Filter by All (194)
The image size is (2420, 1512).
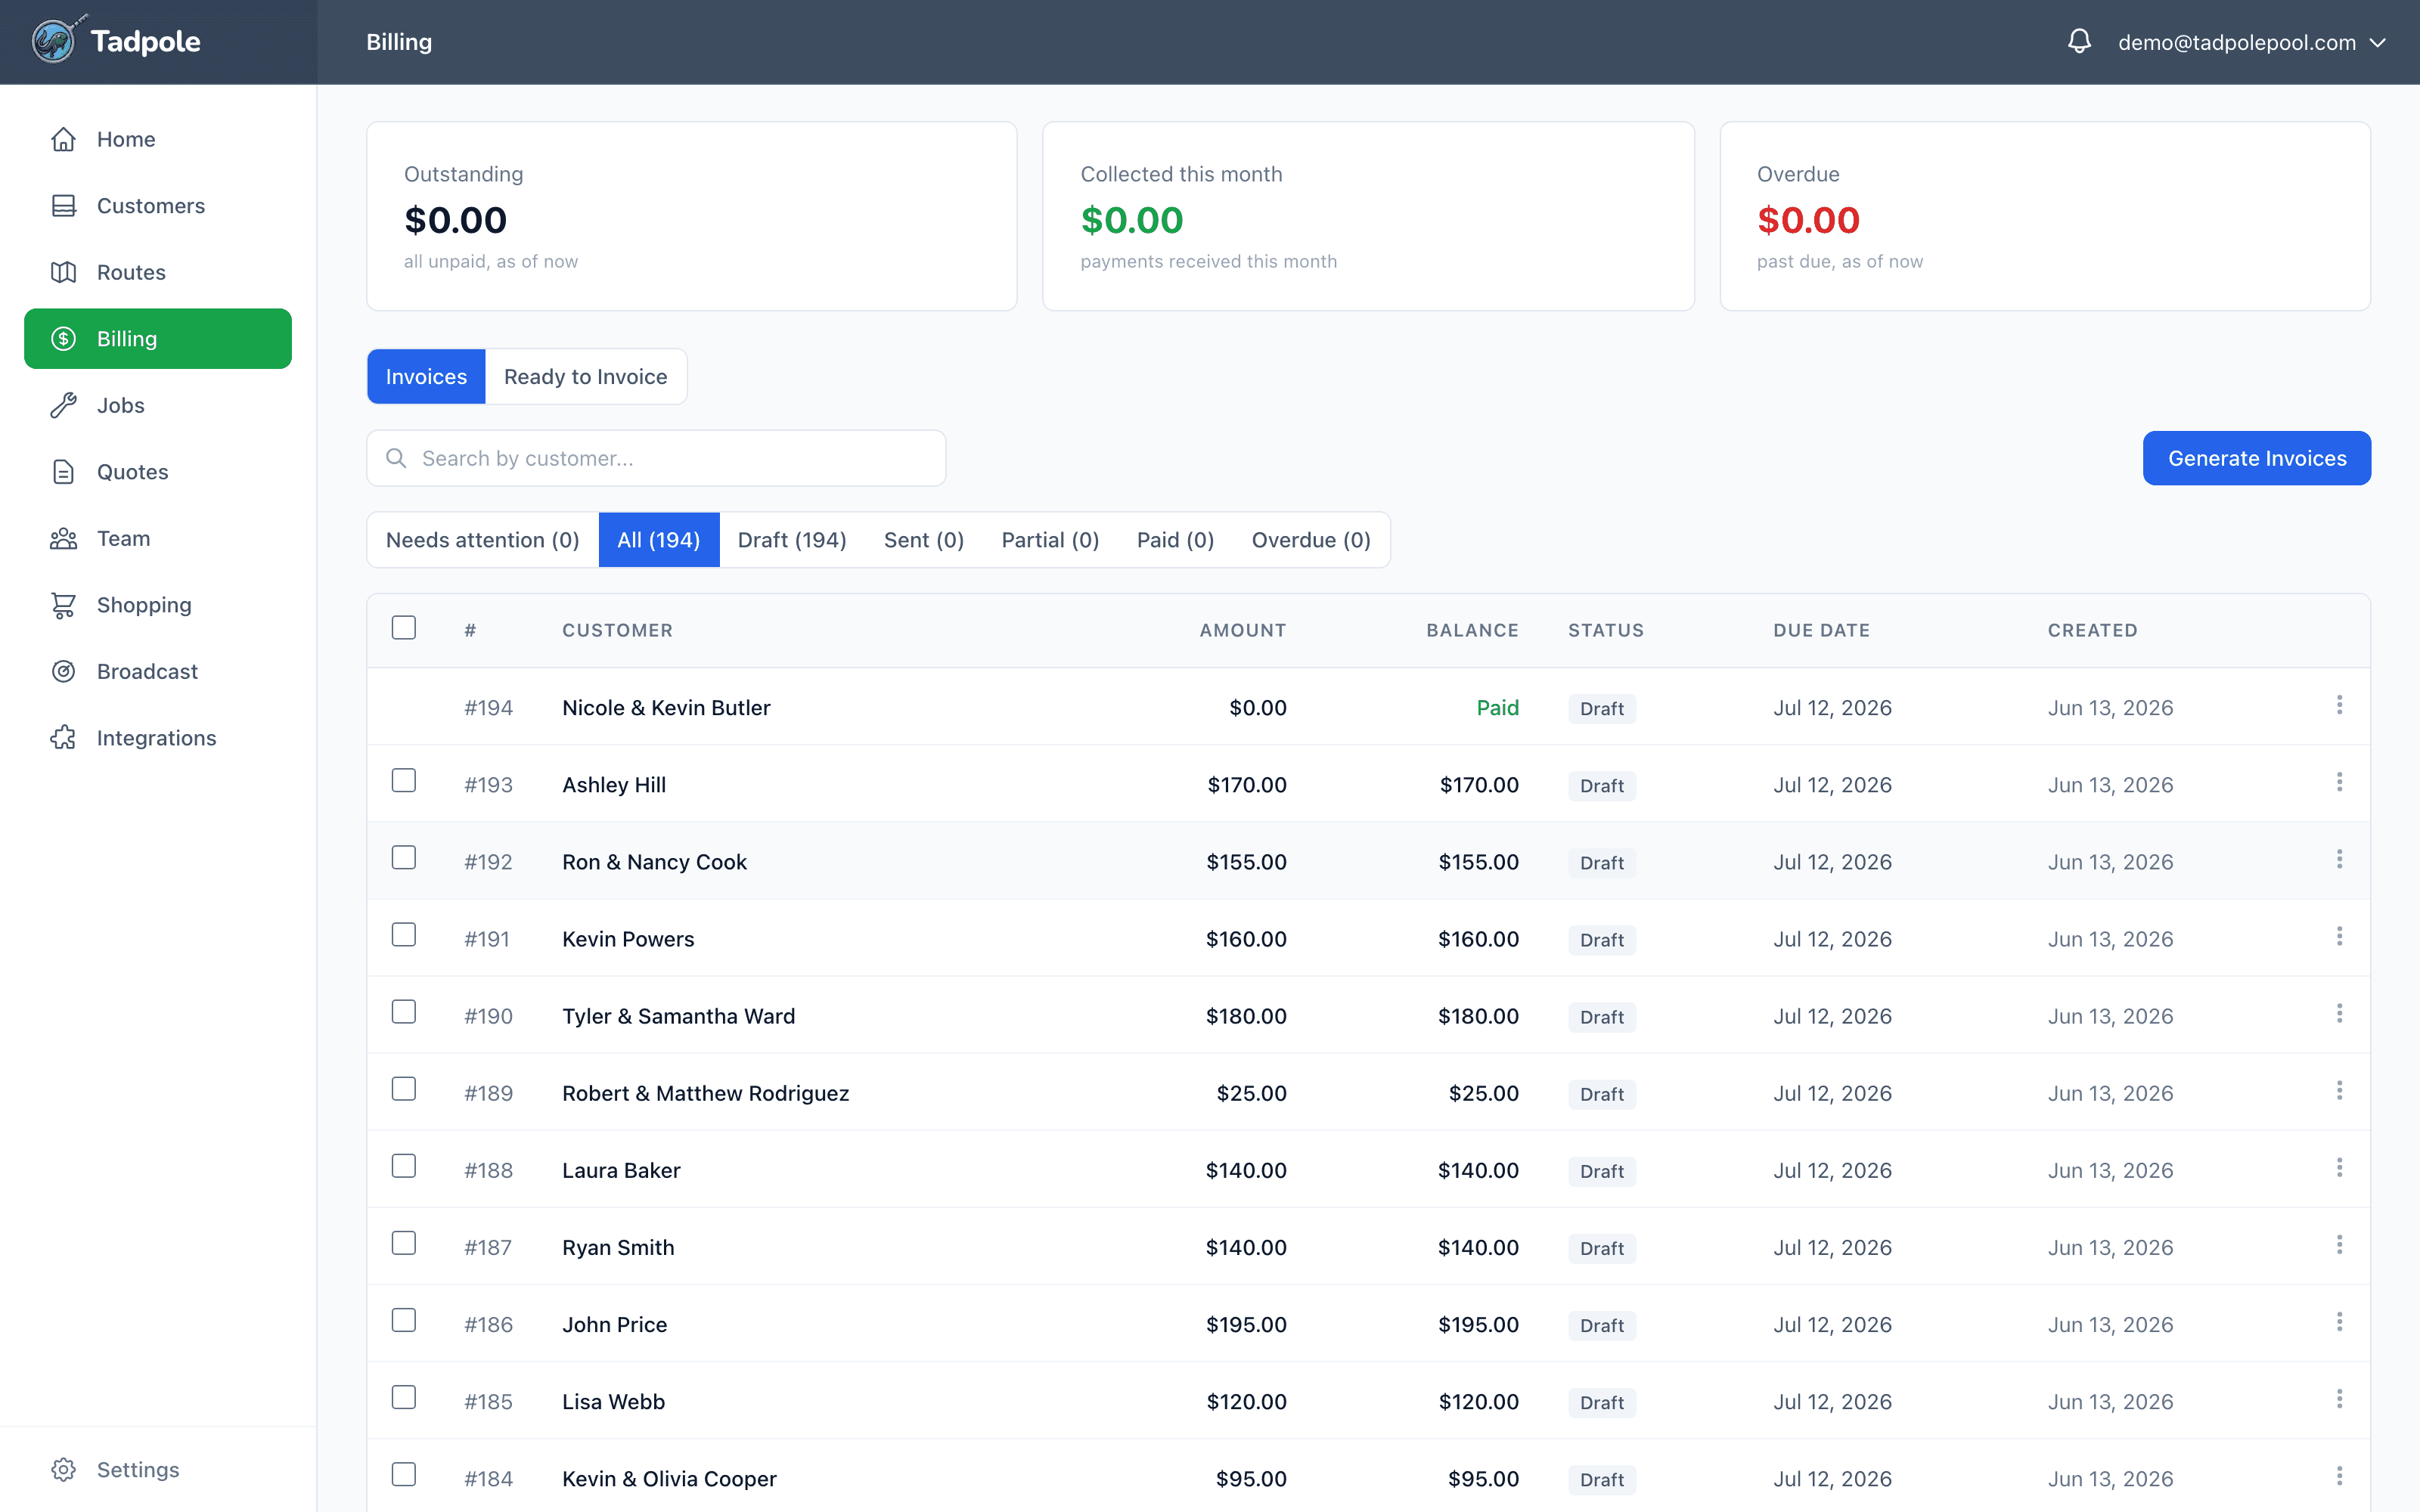(659, 540)
